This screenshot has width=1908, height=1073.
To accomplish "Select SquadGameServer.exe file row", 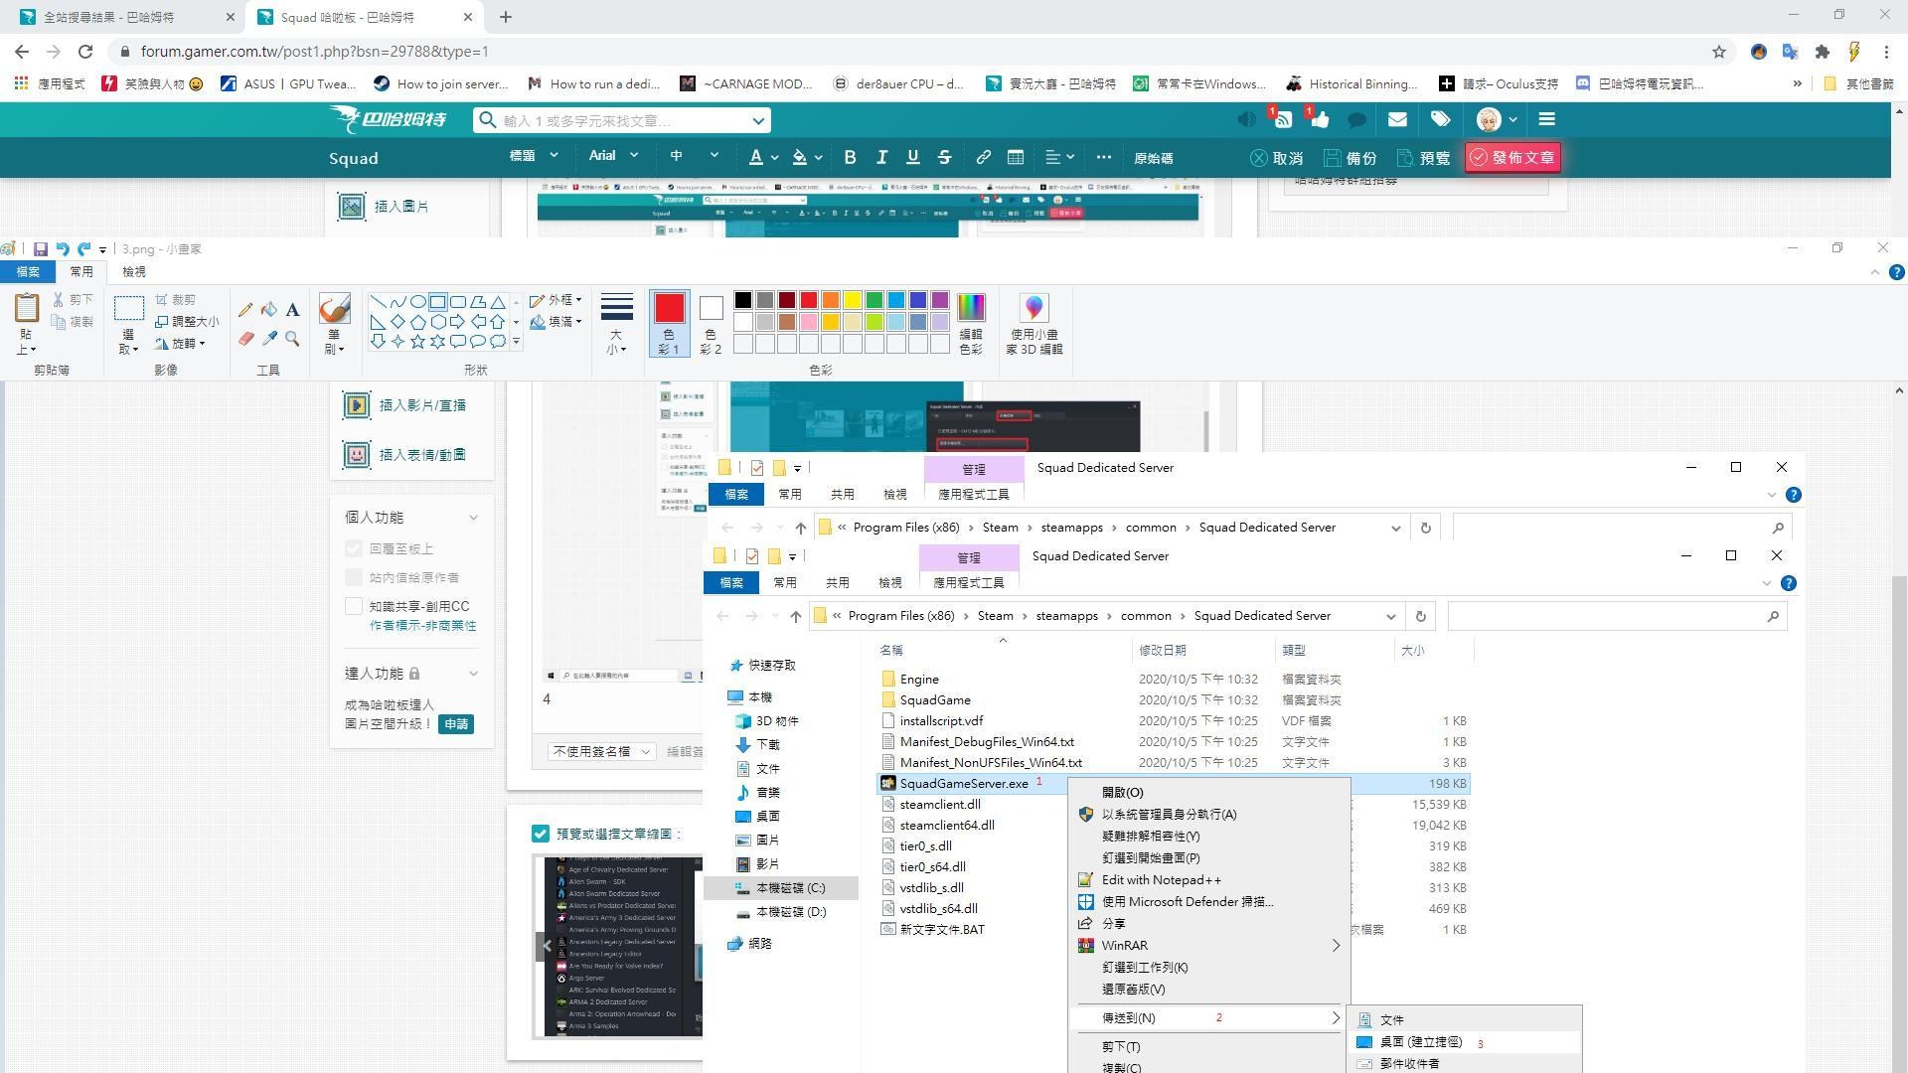I will (1173, 783).
